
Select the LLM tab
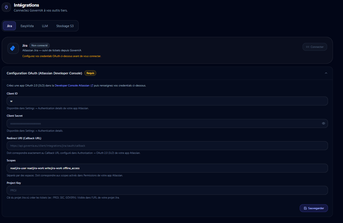point(45,26)
